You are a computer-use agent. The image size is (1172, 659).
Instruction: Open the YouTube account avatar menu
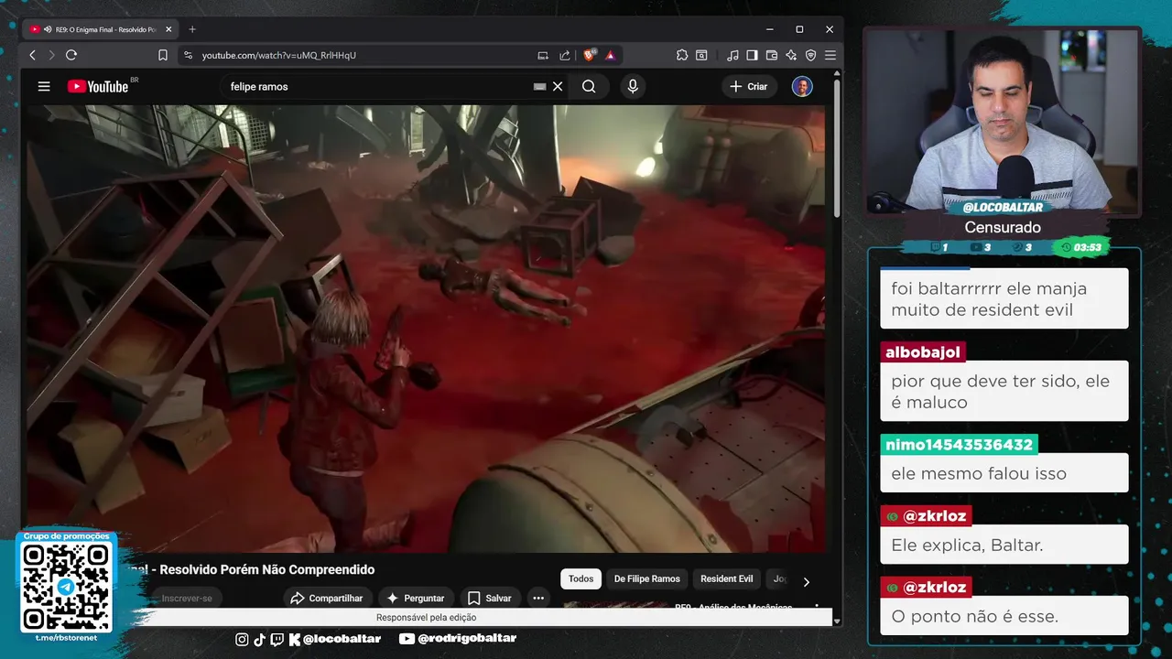[802, 86]
